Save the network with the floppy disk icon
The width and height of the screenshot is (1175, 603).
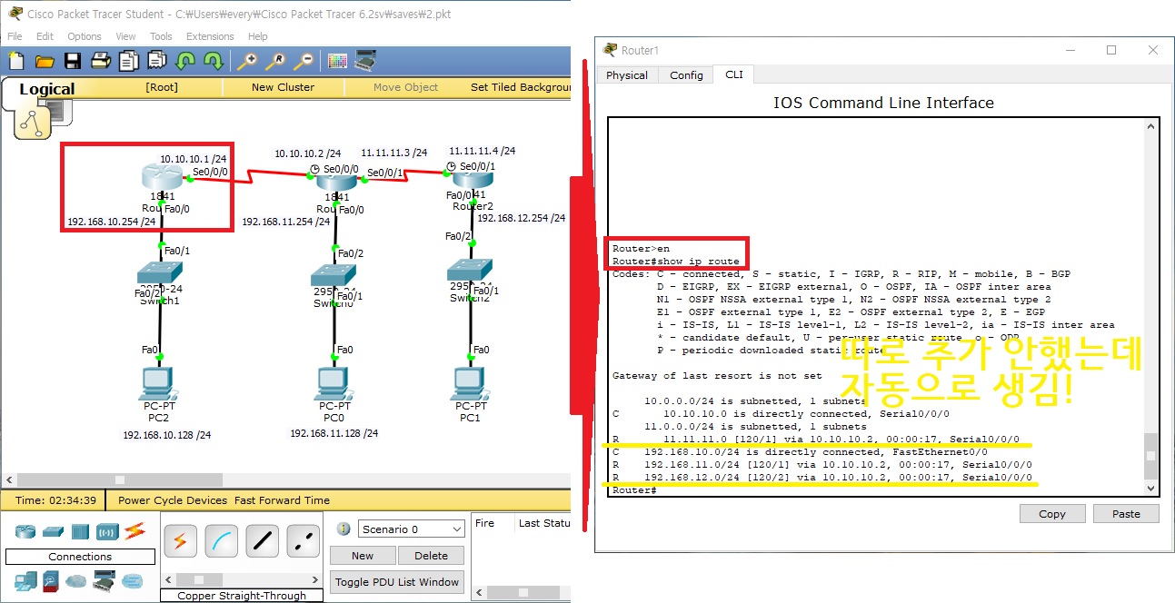(x=73, y=61)
